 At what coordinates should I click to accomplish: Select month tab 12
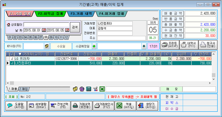coord(66,37)
